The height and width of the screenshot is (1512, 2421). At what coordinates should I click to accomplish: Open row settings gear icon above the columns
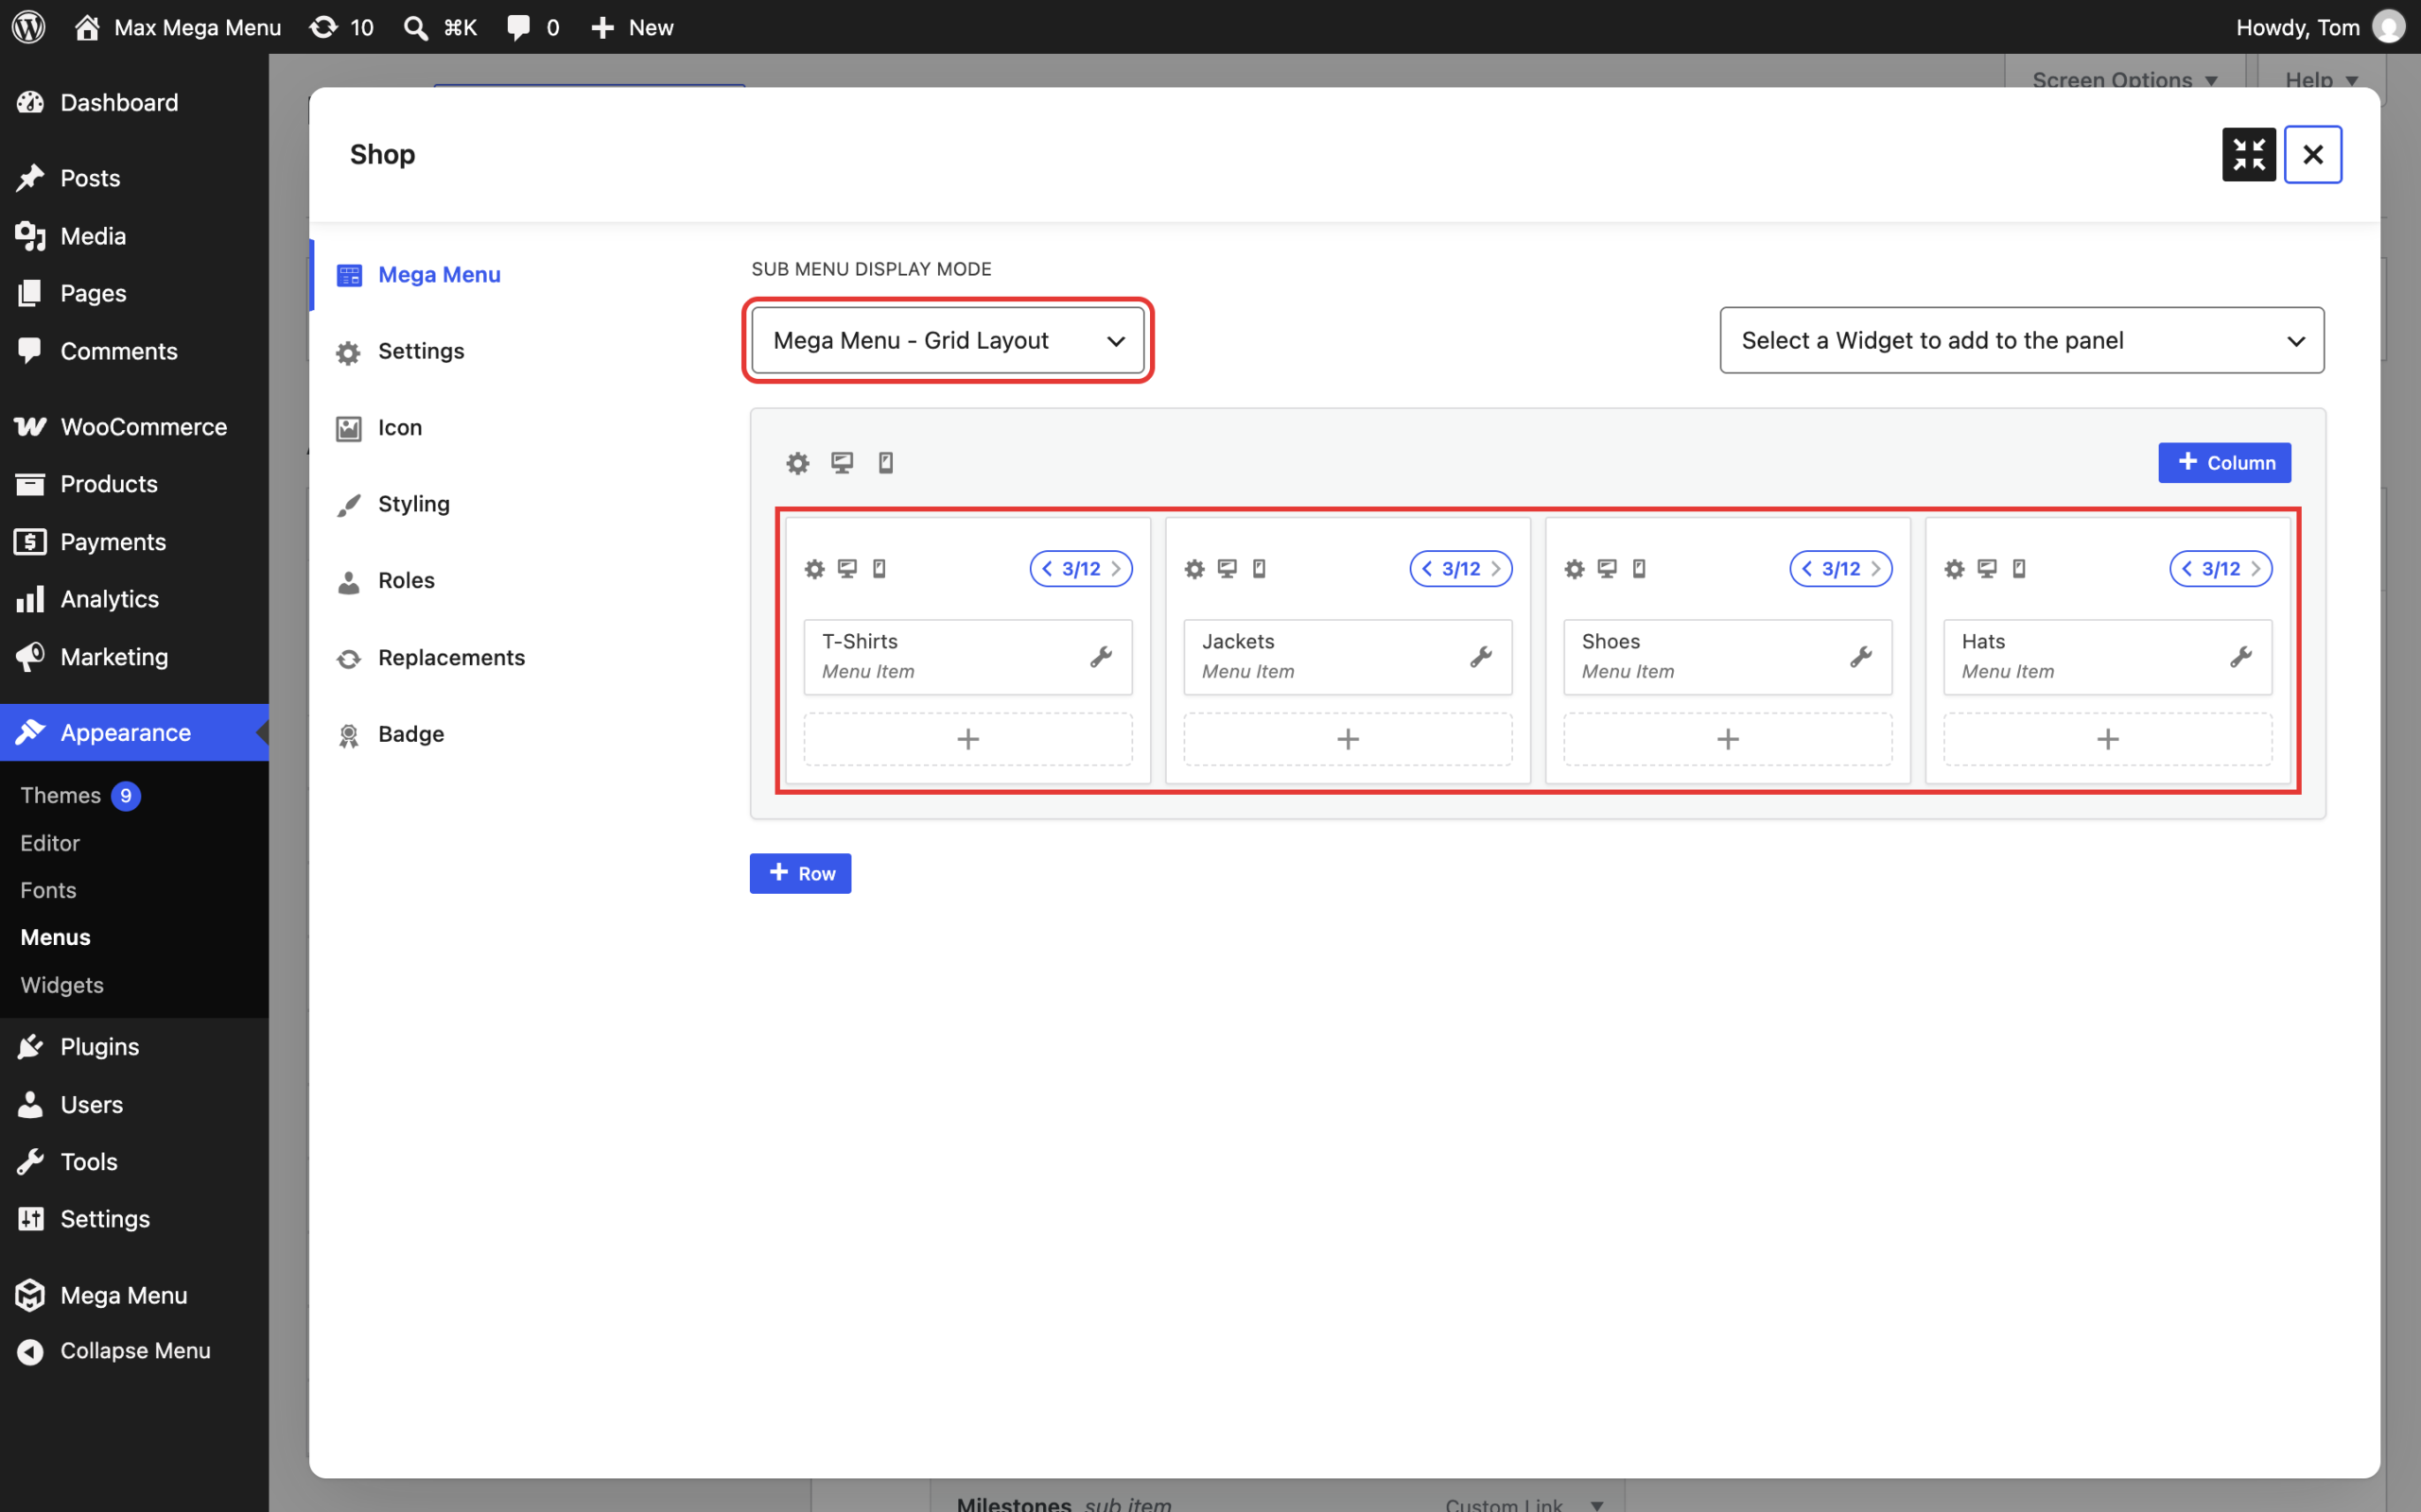tap(797, 463)
